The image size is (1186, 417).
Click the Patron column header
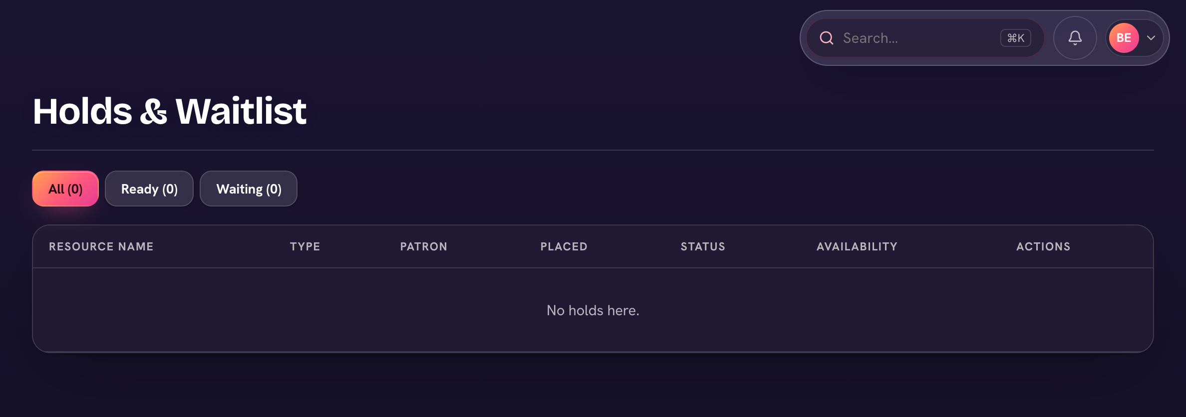click(x=424, y=246)
